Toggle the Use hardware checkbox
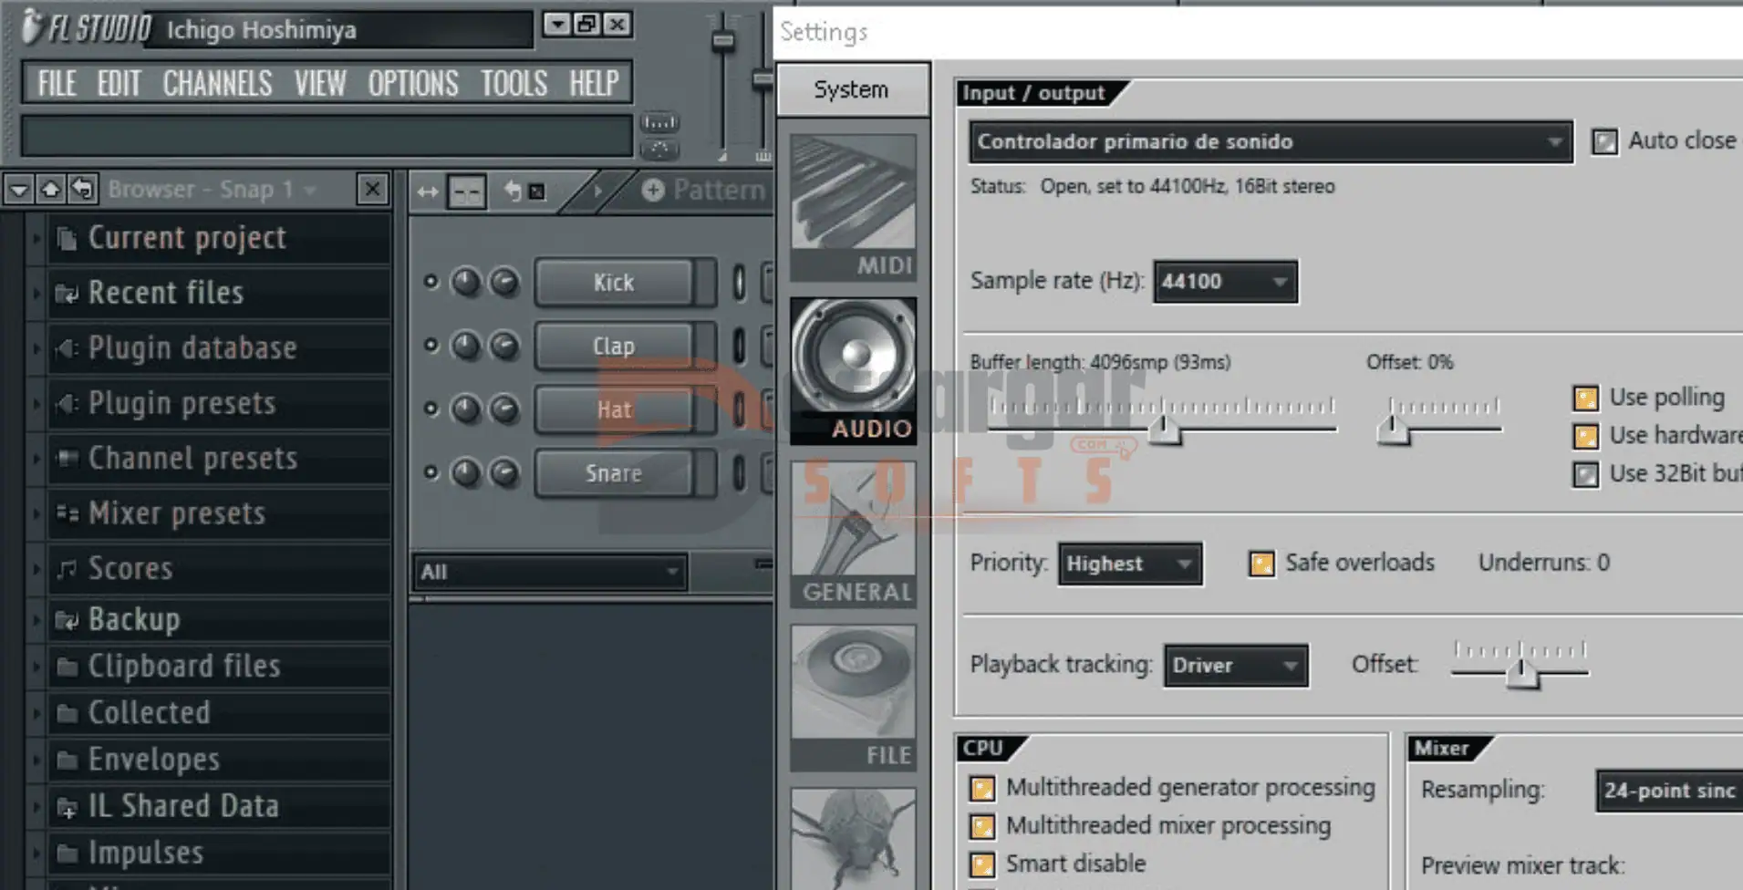The image size is (1743, 890). tap(1586, 437)
